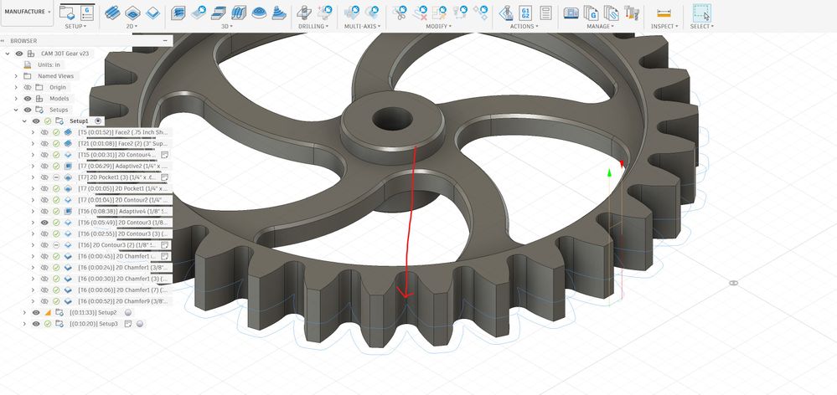The image size is (837, 395).
Task: Select the 2D Adaptive Clearing toolpath icon
Action: click(112, 13)
